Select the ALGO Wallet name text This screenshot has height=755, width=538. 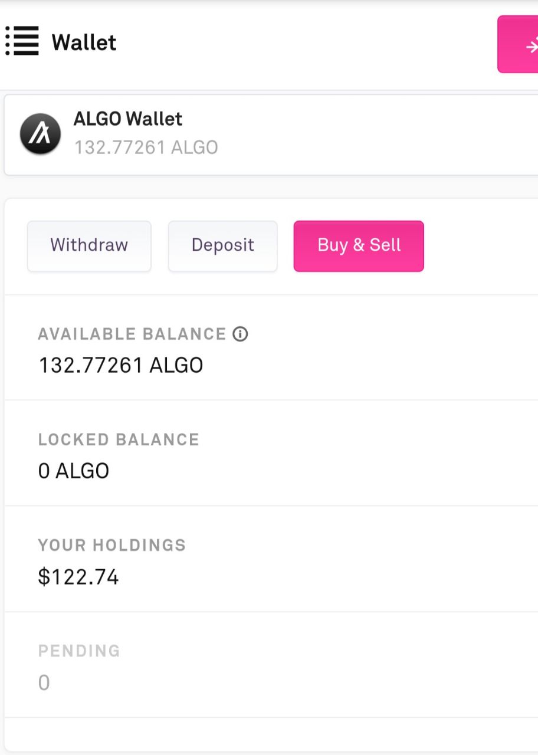128,119
